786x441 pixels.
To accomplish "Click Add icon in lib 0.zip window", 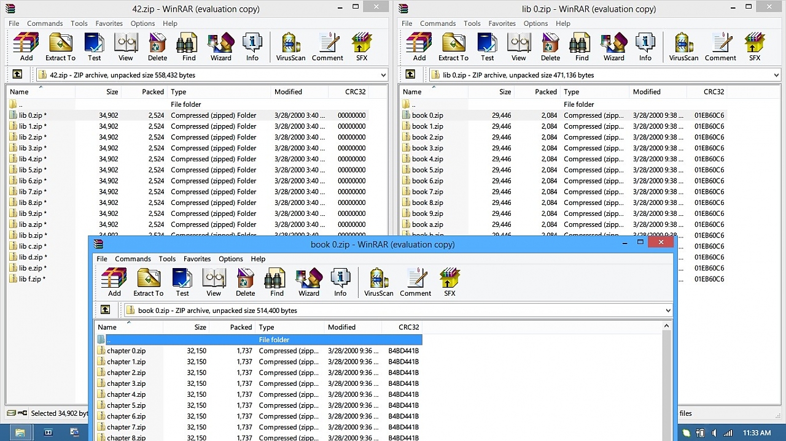I will (x=419, y=47).
